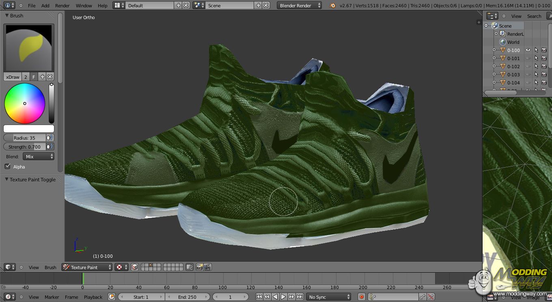Open the Window menu in top bar
The width and height of the screenshot is (552, 302).
click(84, 6)
